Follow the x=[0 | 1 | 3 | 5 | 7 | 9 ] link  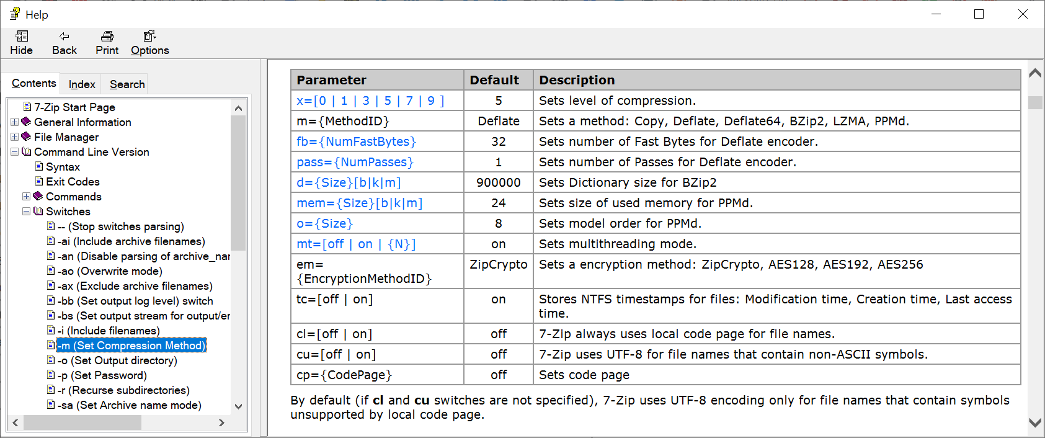(370, 101)
